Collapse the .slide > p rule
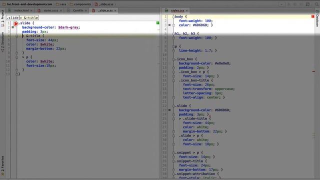The width and height of the screenshot is (320, 180). [173, 135]
